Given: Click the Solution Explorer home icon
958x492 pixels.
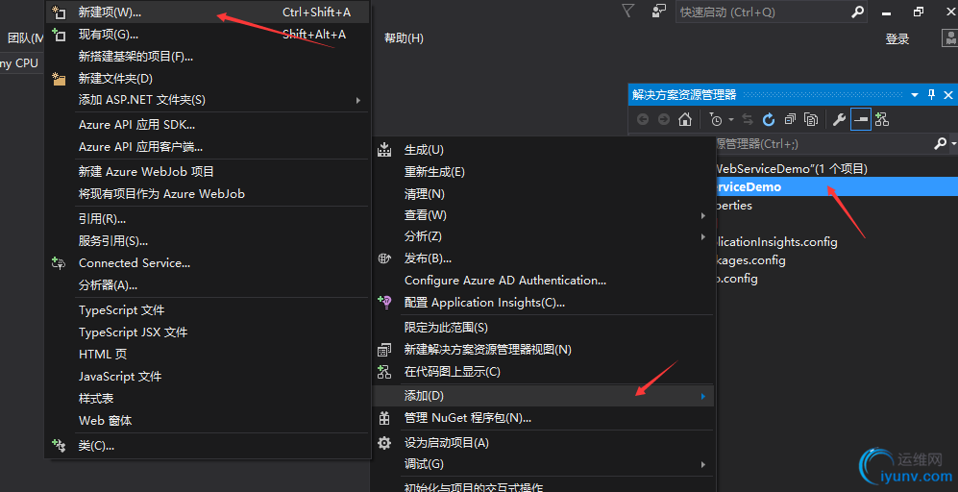Looking at the screenshot, I should [685, 119].
